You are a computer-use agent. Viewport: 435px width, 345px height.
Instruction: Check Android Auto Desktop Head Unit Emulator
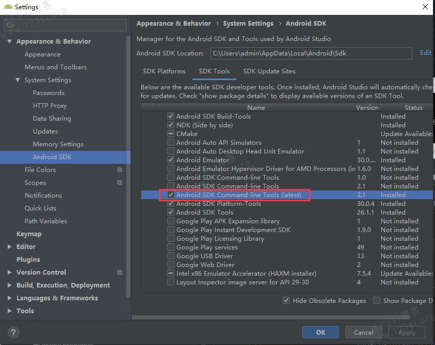[x=171, y=151]
